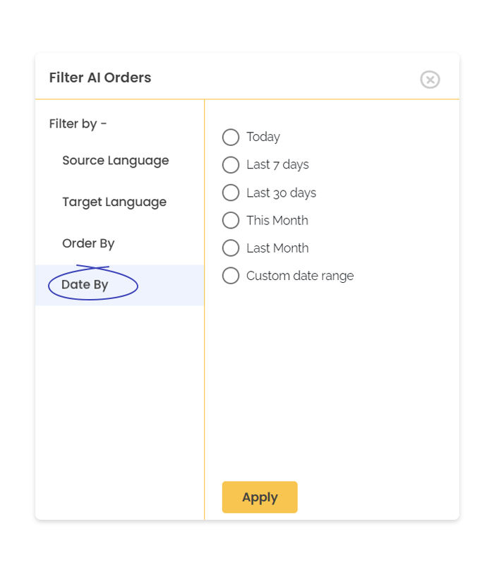Select the Order By filter option
The image size is (494, 572).
click(x=88, y=243)
